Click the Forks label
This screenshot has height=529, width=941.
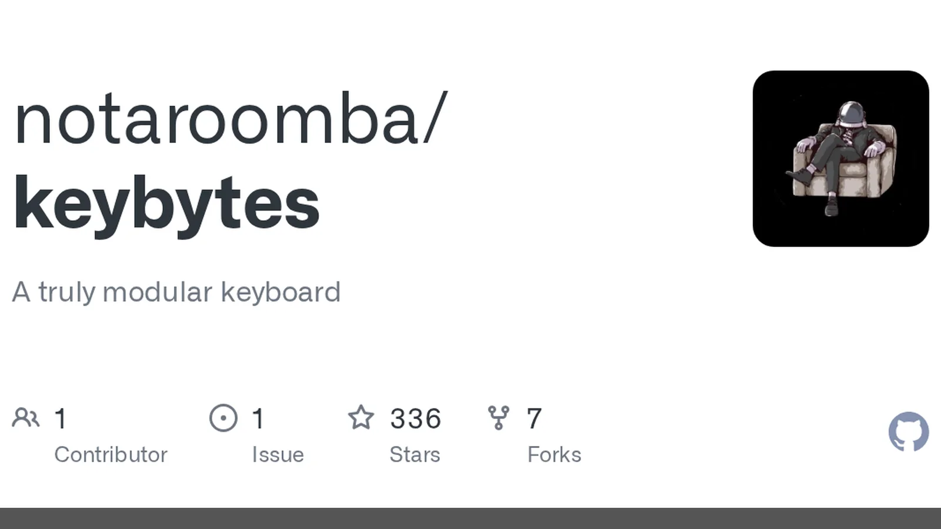point(554,454)
